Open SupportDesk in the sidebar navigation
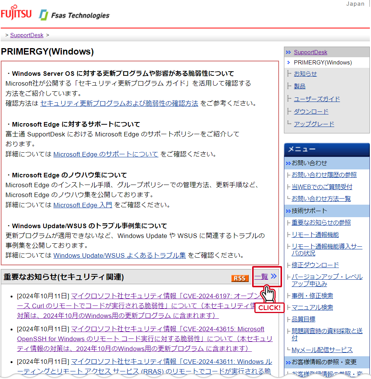The width and height of the screenshot is (371, 379). click(x=310, y=52)
